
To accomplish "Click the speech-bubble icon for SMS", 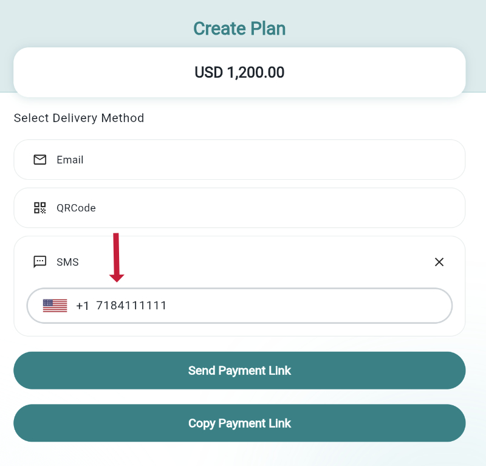I will (x=39, y=262).
